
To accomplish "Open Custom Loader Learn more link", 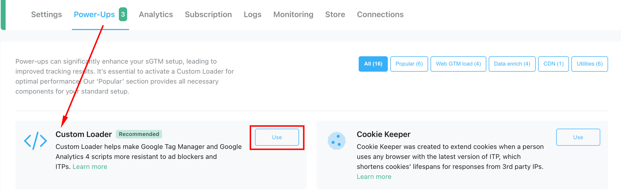I will tap(90, 167).
